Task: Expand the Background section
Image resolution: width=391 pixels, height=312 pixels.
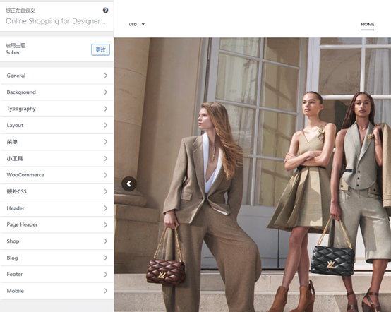Action: [57, 92]
